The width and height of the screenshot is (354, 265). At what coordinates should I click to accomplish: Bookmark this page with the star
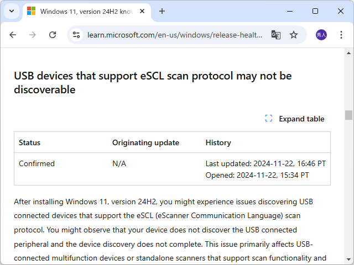[294, 35]
